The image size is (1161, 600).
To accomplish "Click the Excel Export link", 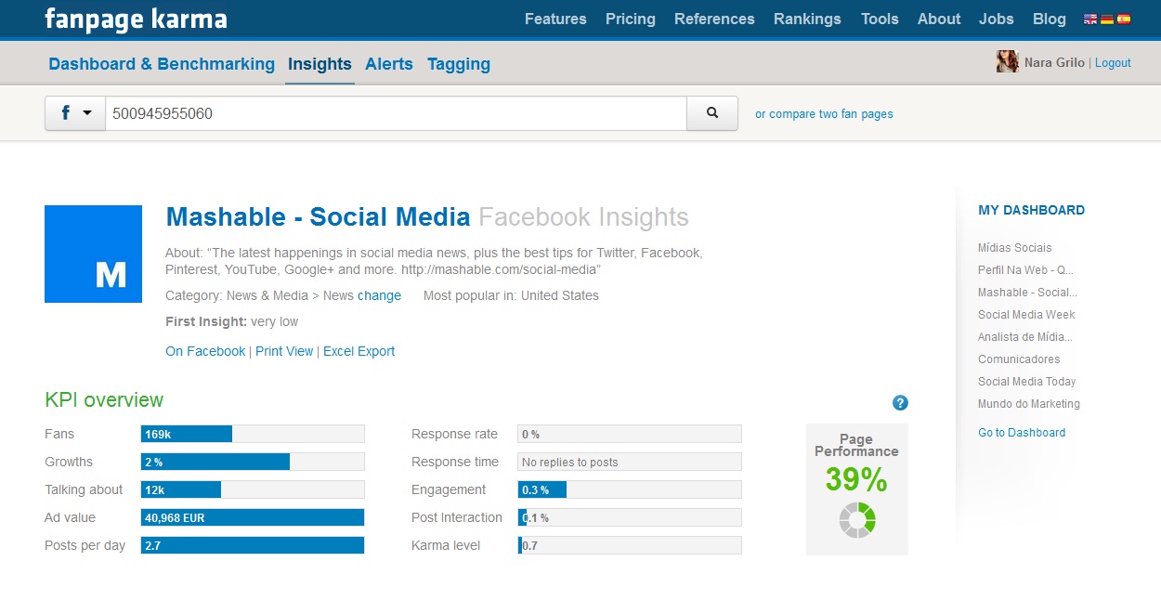I will click(x=359, y=351).
